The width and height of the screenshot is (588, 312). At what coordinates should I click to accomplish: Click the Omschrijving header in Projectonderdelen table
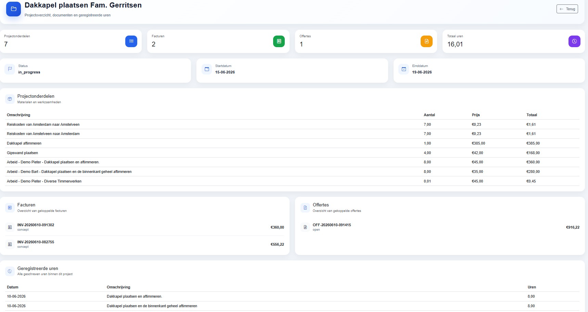click(18, 115)
